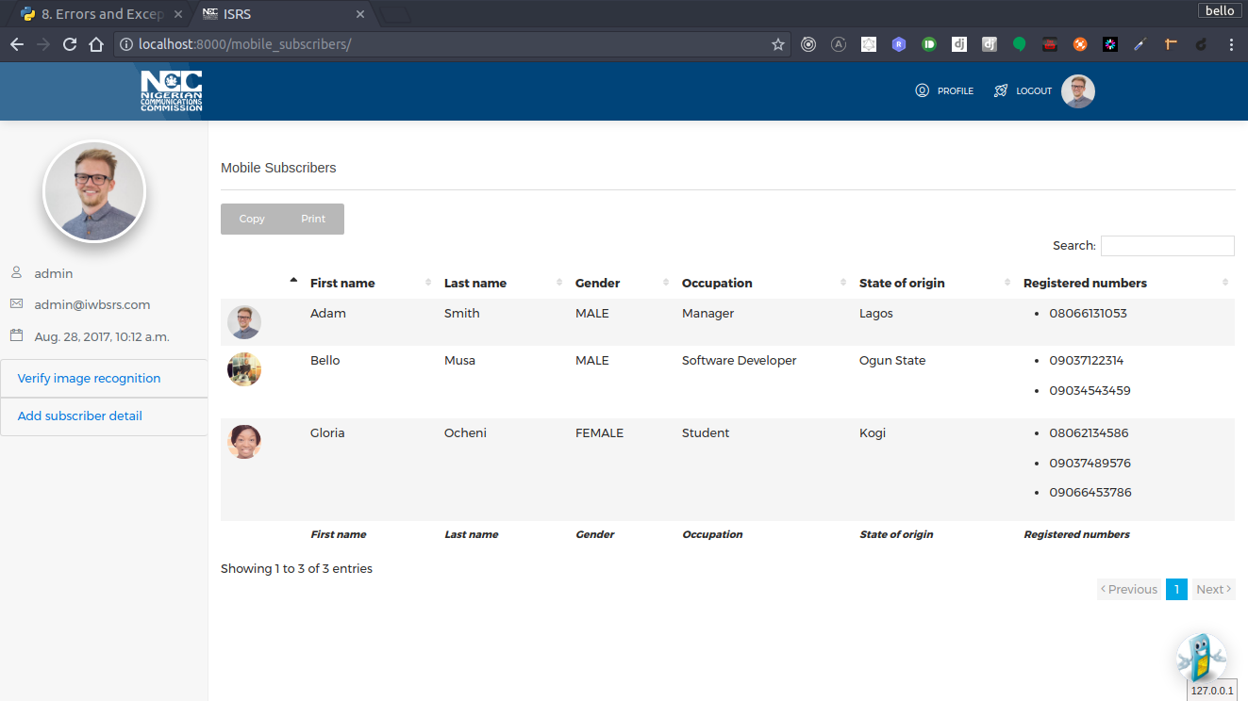Screen dimensions: 1248x701
Task: Click the grey Django dj extension icon
Action: click(x=990, y=44)
